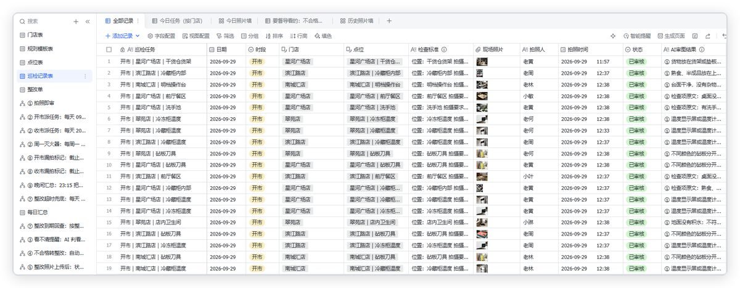Viewport: 740px width, 288px height.
Task: Click the 筛选 filter tool
Action: 225,36
